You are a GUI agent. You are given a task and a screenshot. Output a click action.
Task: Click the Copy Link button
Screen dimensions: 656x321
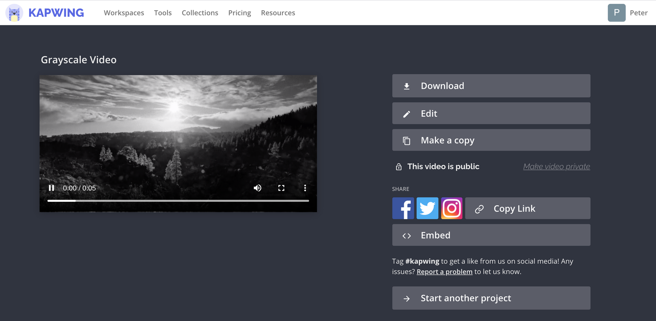[527, 208]
